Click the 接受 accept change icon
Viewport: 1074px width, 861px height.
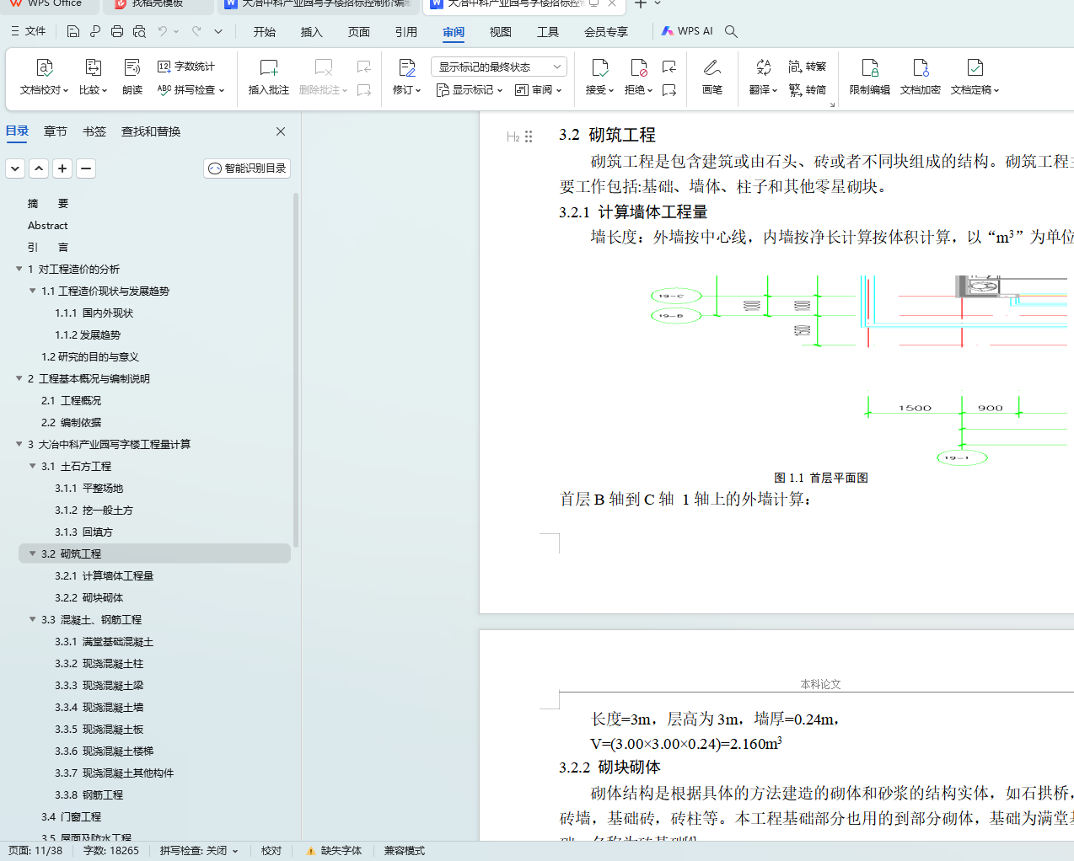click(599, 77)
